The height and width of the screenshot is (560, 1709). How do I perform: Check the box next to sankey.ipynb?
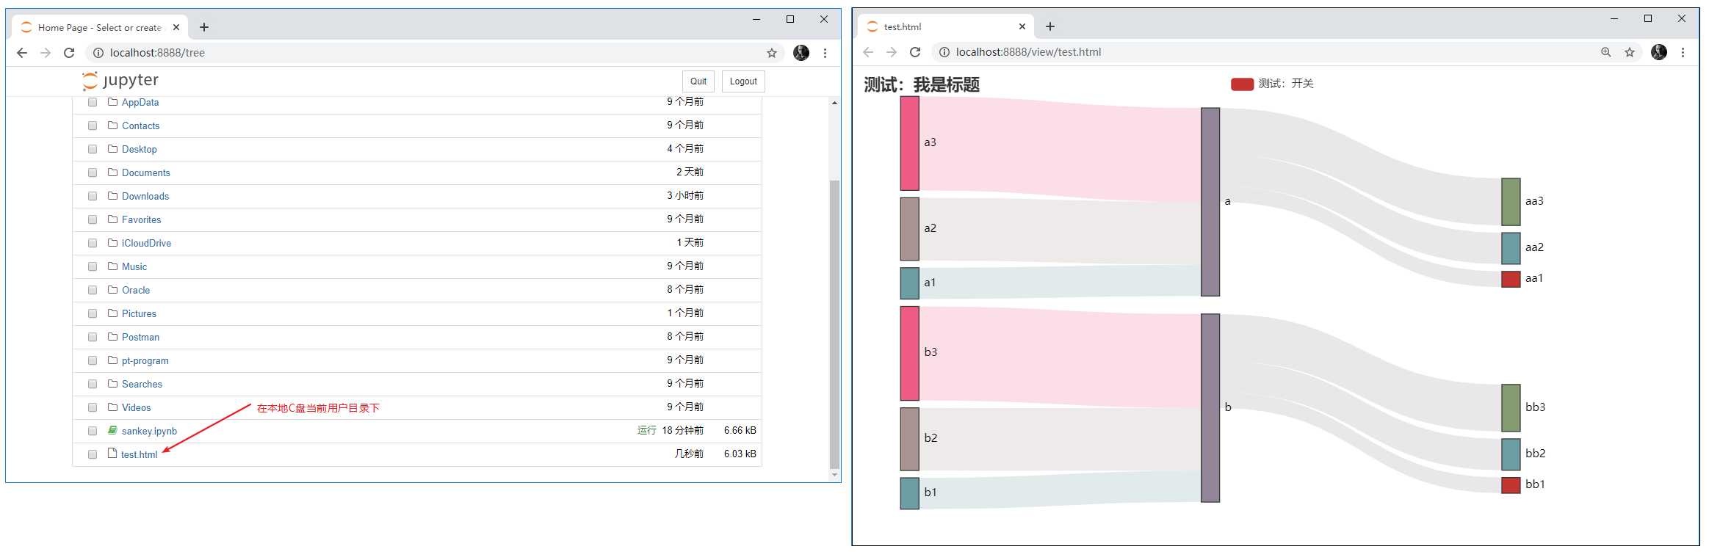(93, 431)
